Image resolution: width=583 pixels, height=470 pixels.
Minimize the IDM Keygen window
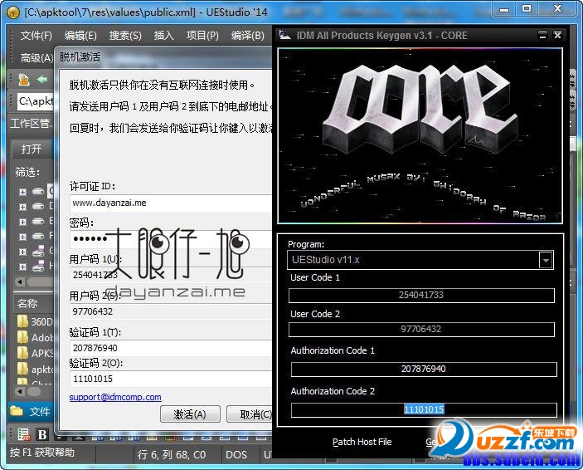pos(543,36)
